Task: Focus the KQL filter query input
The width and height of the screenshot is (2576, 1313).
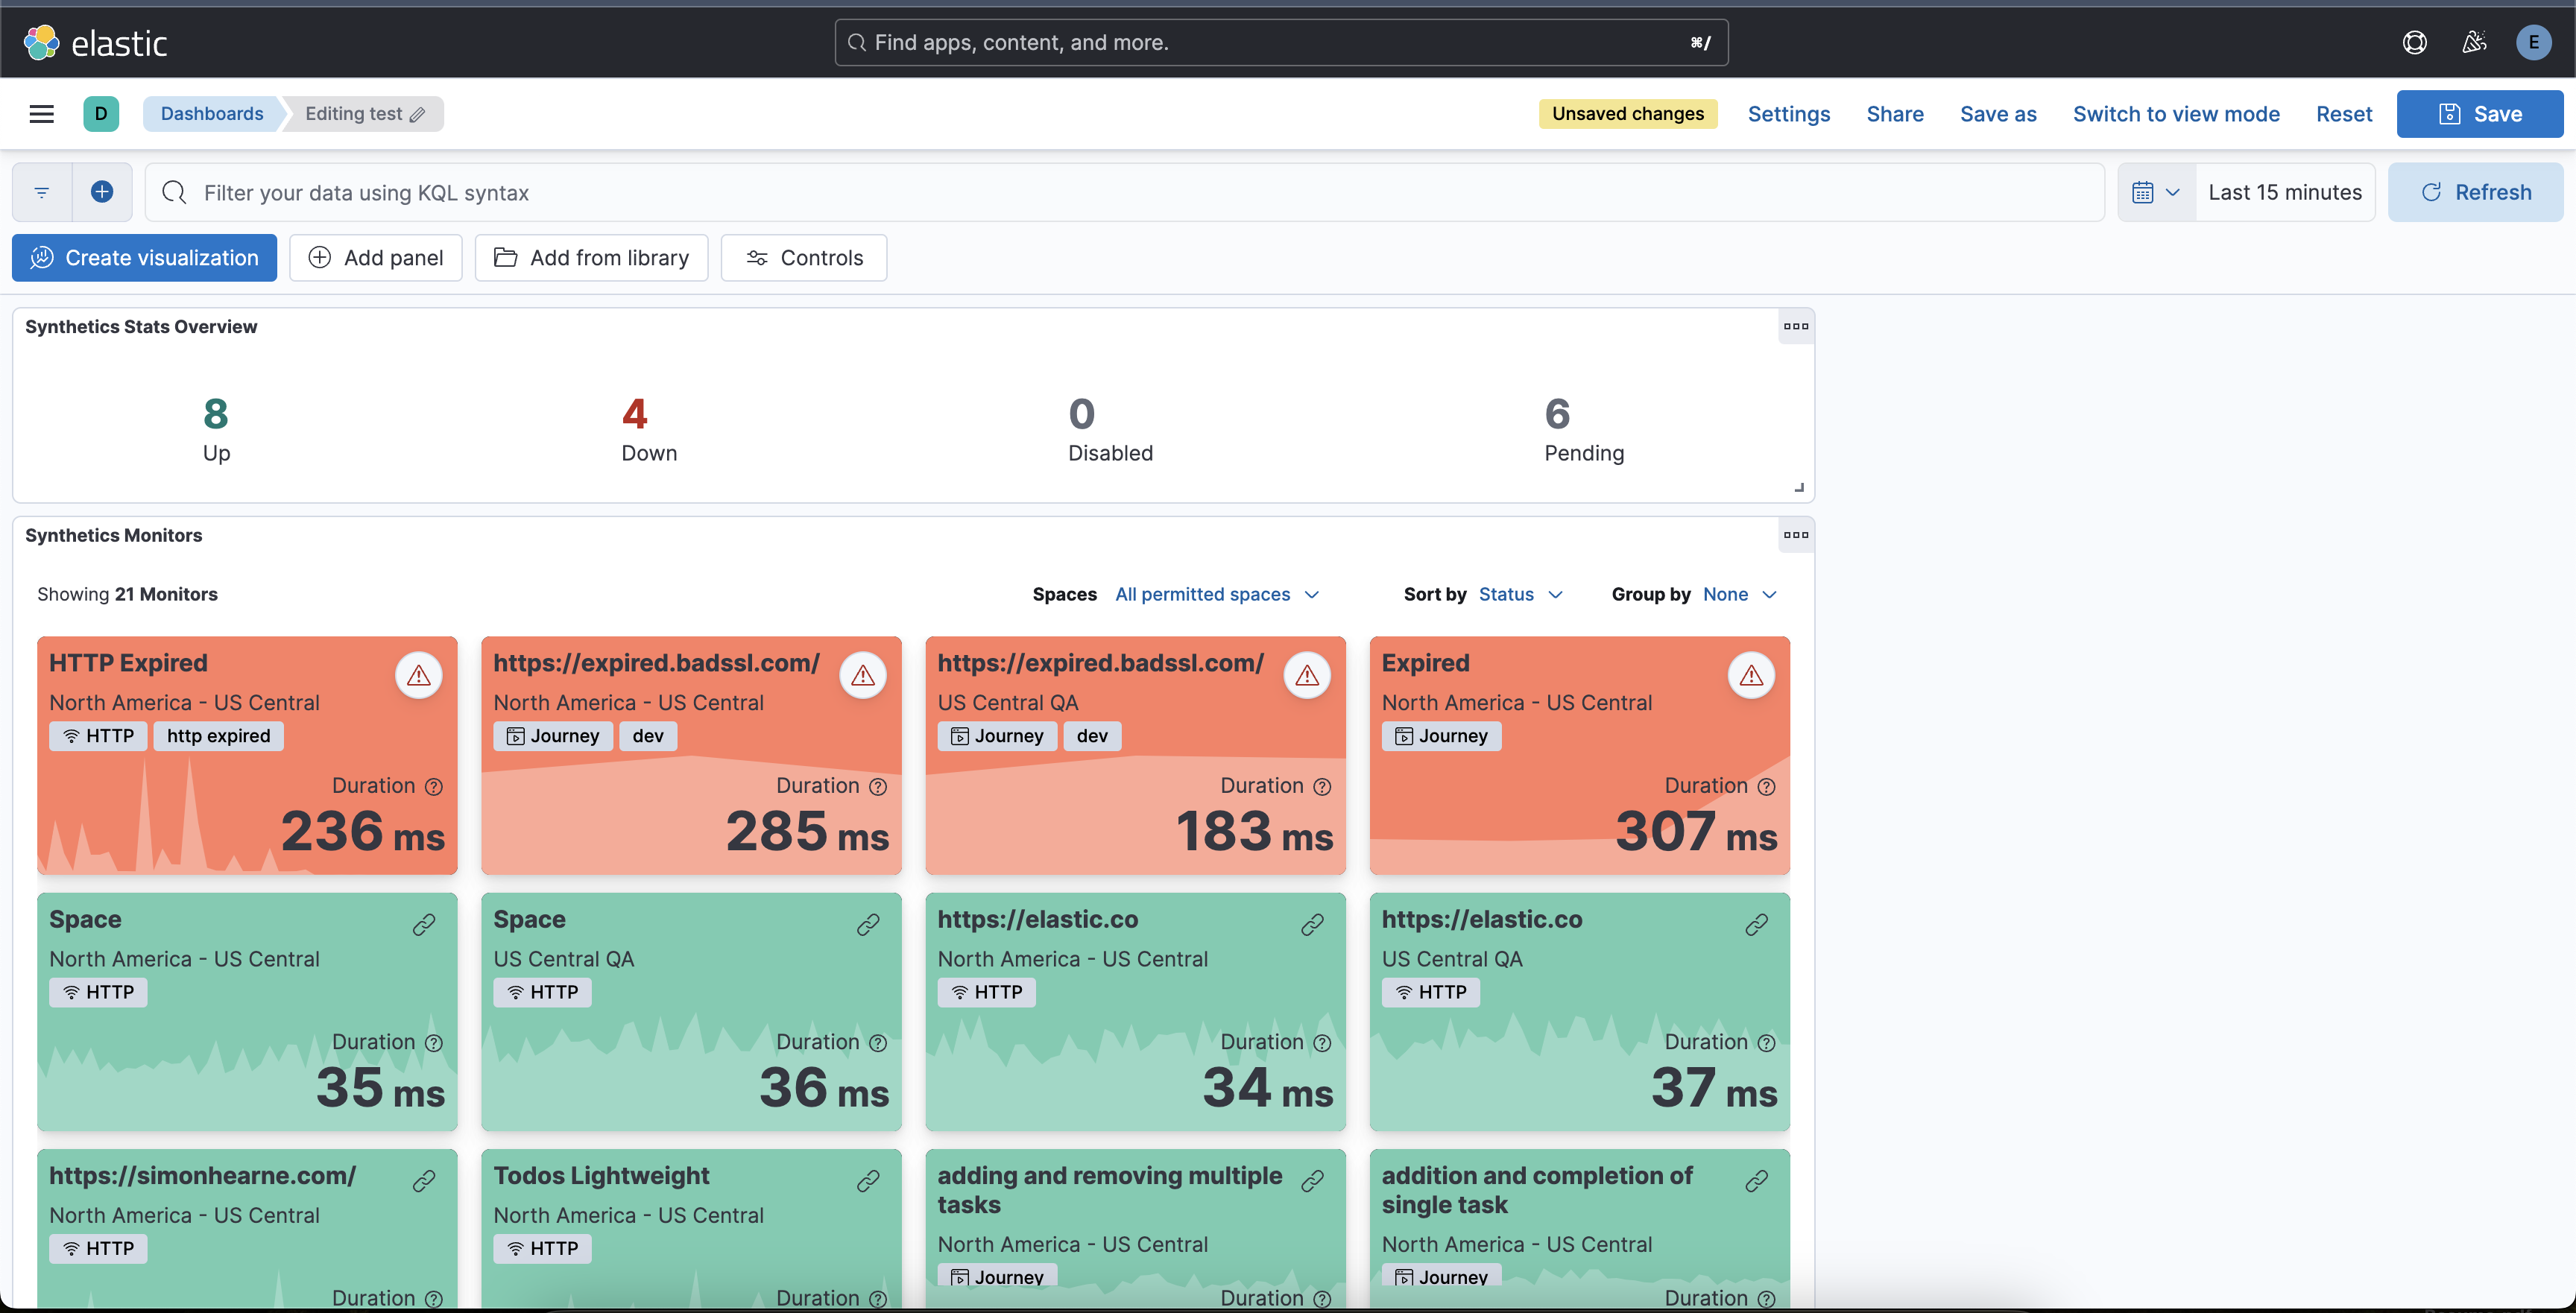Action: point(1125,192)
